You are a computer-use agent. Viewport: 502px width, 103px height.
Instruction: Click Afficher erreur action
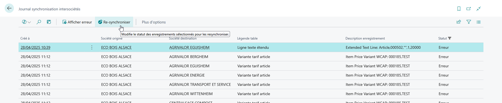77,22
